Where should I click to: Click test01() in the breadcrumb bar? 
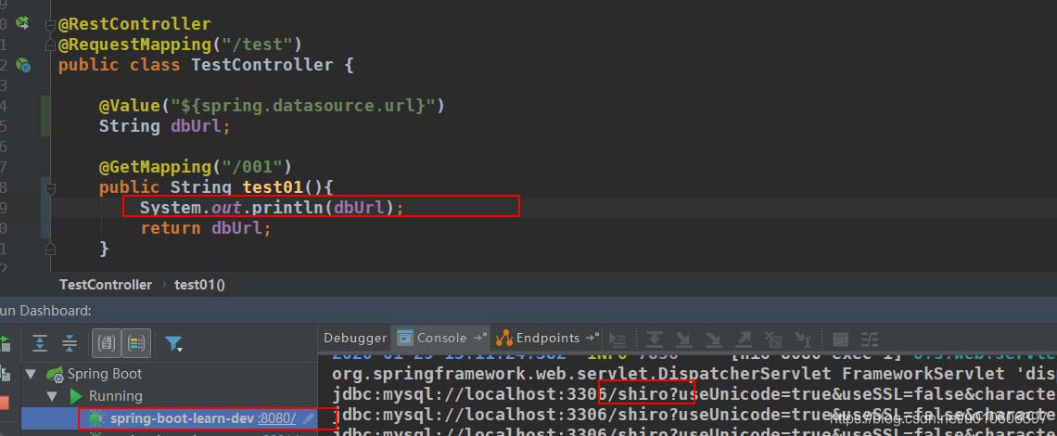[200, 285]
